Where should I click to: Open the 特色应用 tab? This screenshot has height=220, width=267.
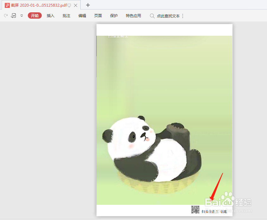(x=133, y=16)
